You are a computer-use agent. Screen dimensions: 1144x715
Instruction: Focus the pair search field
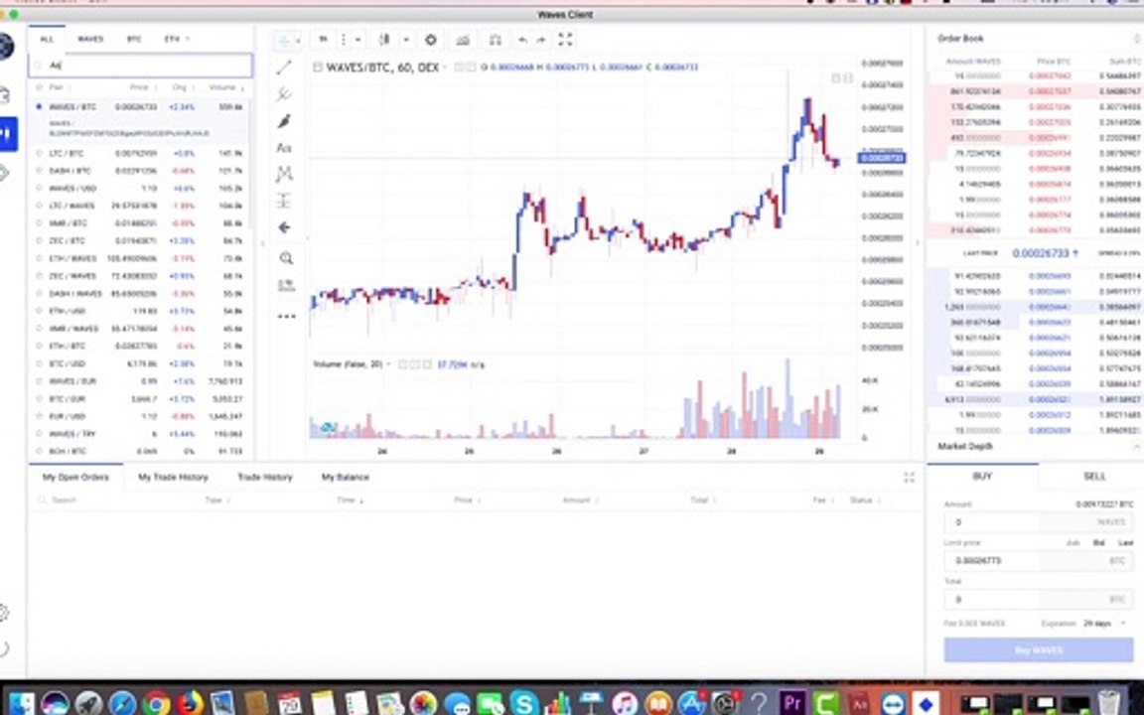click(141, 65)
